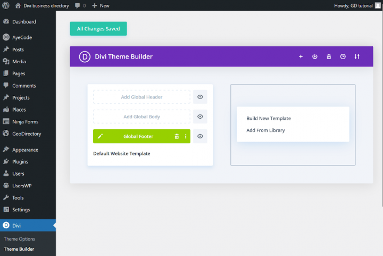Click the pencil edit icon on Global Footer
This screenshot has height=256, width=383.
click(100, 136)
